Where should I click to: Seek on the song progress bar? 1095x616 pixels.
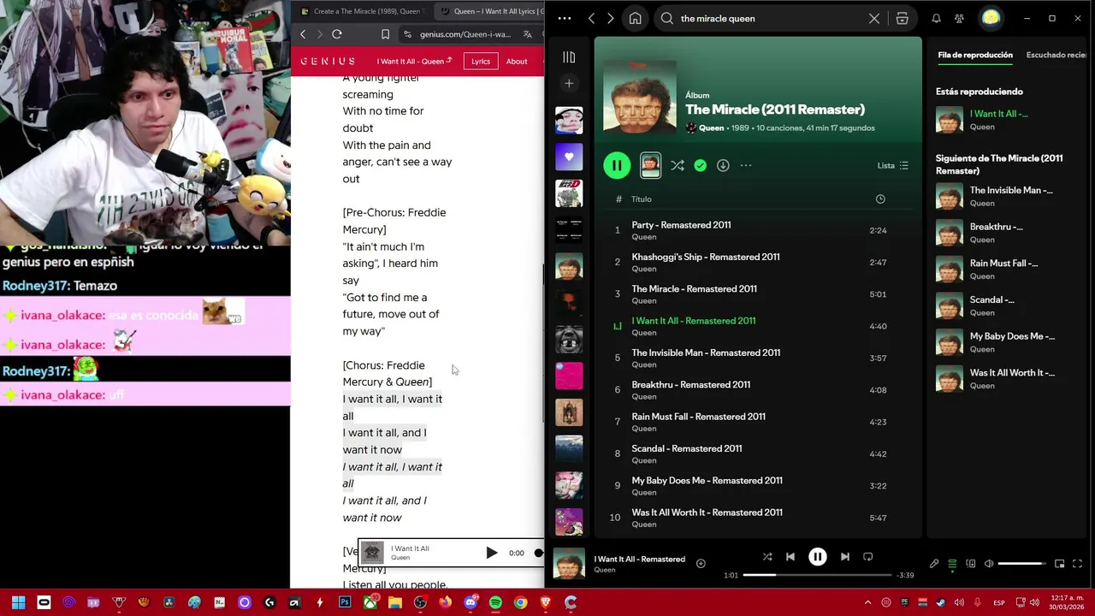point(817,575)
